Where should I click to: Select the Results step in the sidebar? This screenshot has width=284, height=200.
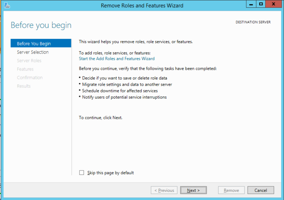point(24,86)
